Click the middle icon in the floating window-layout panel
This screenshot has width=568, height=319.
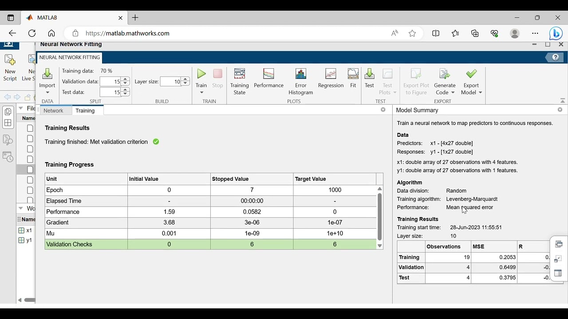pos(558,259)
